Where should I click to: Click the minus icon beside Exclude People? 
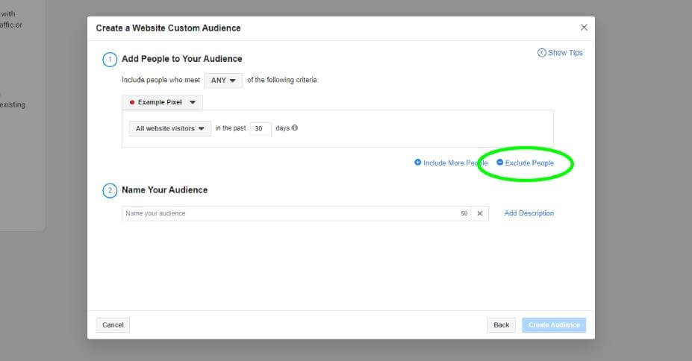coord(500,163)
